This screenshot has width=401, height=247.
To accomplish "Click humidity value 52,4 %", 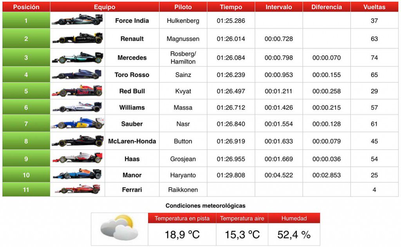I will point(294,235).
